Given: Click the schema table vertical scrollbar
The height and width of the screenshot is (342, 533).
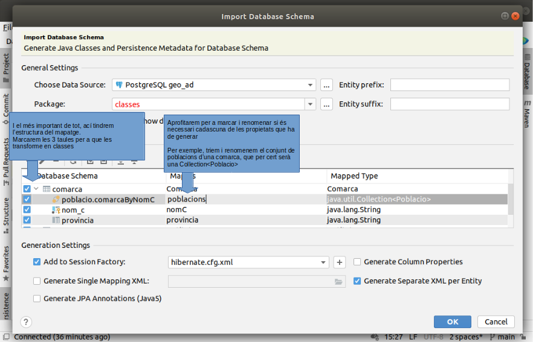Looking at the screenshot, I should point(511,199).
